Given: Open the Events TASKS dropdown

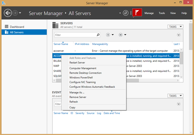Looking at the screenshot, I should coord(175,96).
